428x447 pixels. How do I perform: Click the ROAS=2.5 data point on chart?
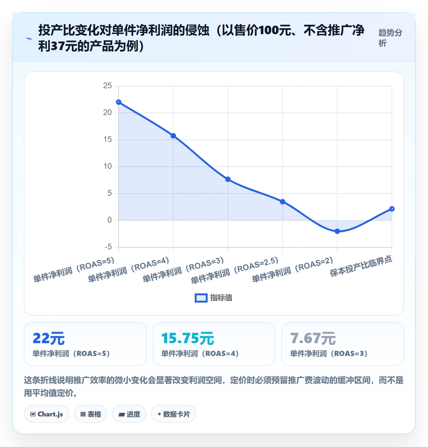[x=282, y=202]
